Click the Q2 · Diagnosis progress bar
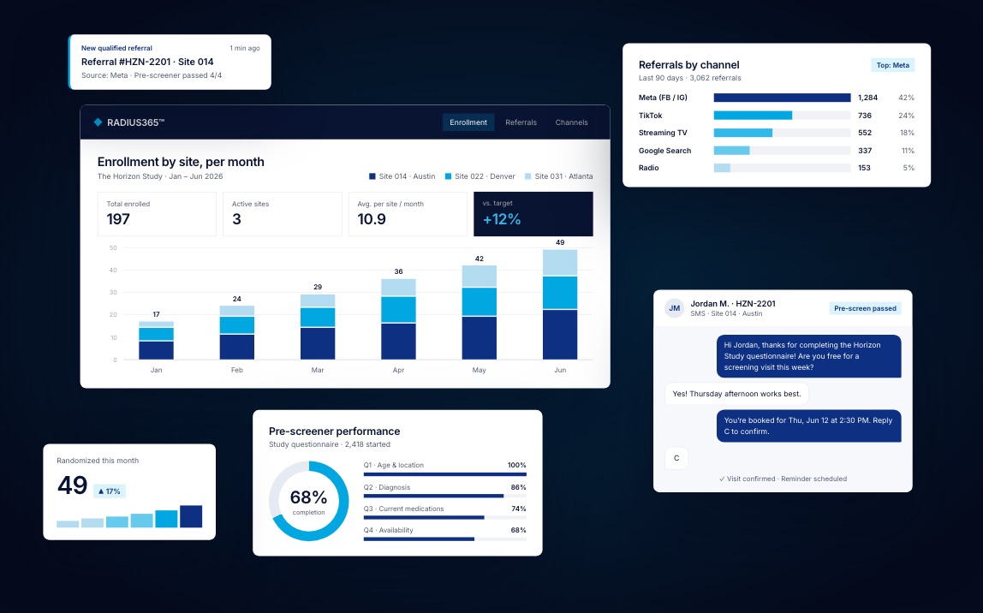 (x=445, y=496)
